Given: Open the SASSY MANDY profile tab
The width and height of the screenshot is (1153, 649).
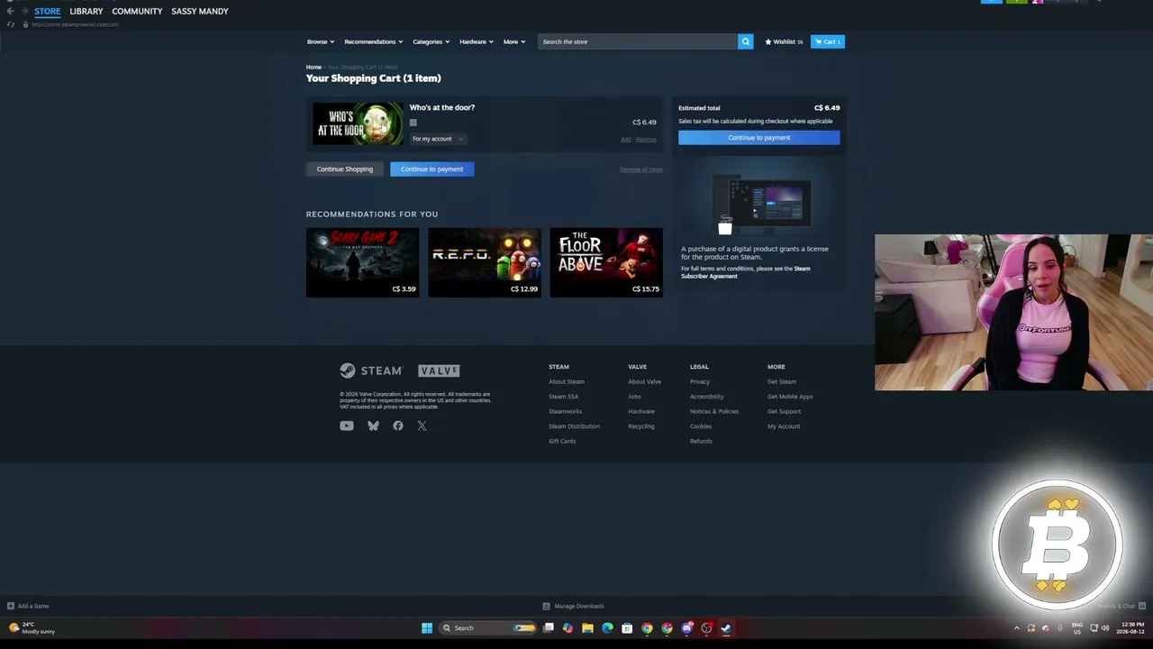Looking at the screenshot, I should [200, 11].
